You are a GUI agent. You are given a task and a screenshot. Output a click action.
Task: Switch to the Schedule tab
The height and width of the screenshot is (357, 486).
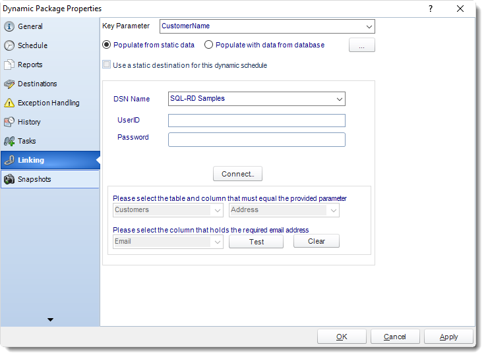point(50,45)
